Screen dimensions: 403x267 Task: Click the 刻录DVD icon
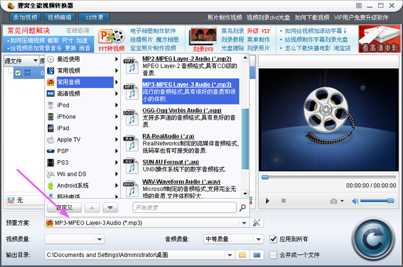pyautogui.click(x=202, y=39)
